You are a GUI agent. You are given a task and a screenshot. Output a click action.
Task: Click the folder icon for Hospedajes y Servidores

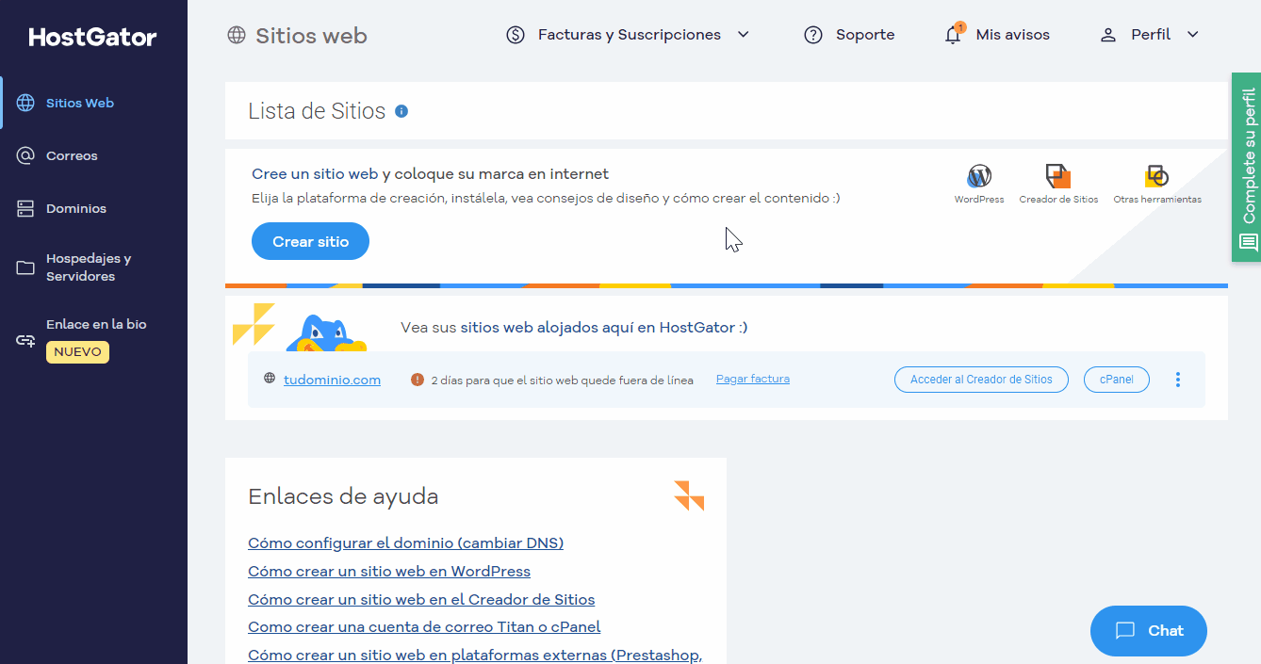pos(25,267)
